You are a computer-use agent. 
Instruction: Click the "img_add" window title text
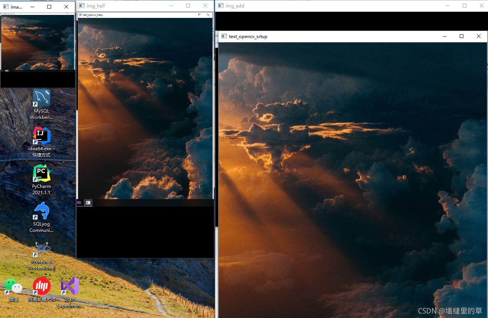point(235,6)
